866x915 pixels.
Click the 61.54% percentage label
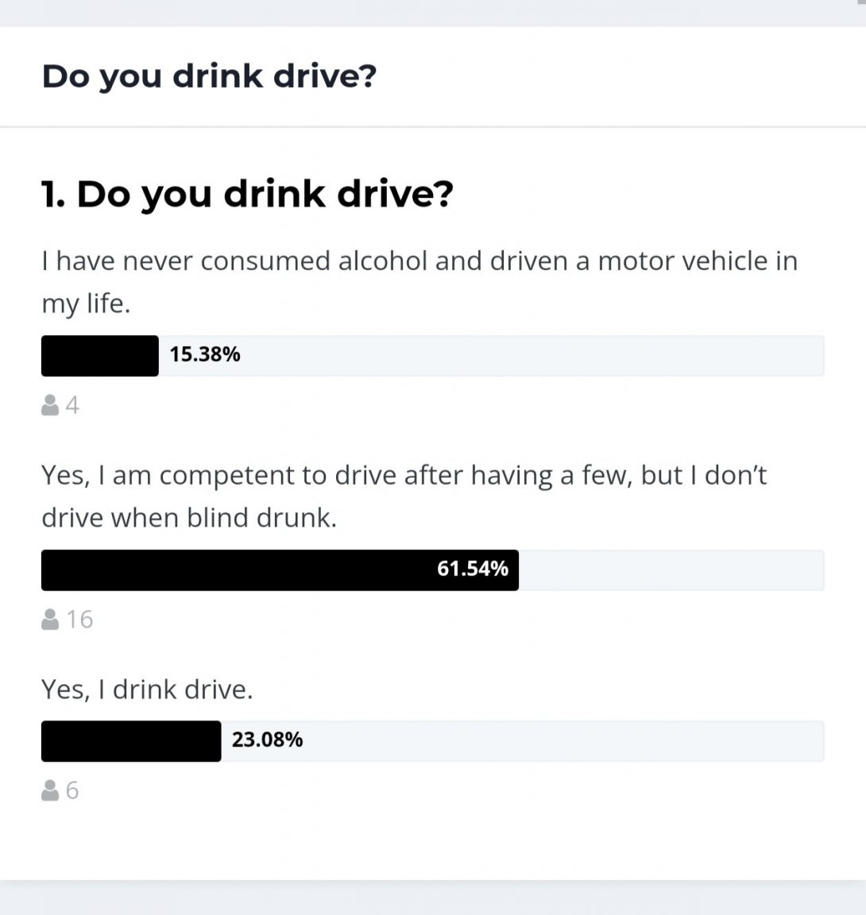tap(473, 569)
